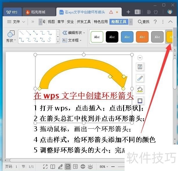Click the red title 在wps文字中创建环形箭头
Image resolution: width=178 pixels, height=171 pixels.
tap(84, 96)
